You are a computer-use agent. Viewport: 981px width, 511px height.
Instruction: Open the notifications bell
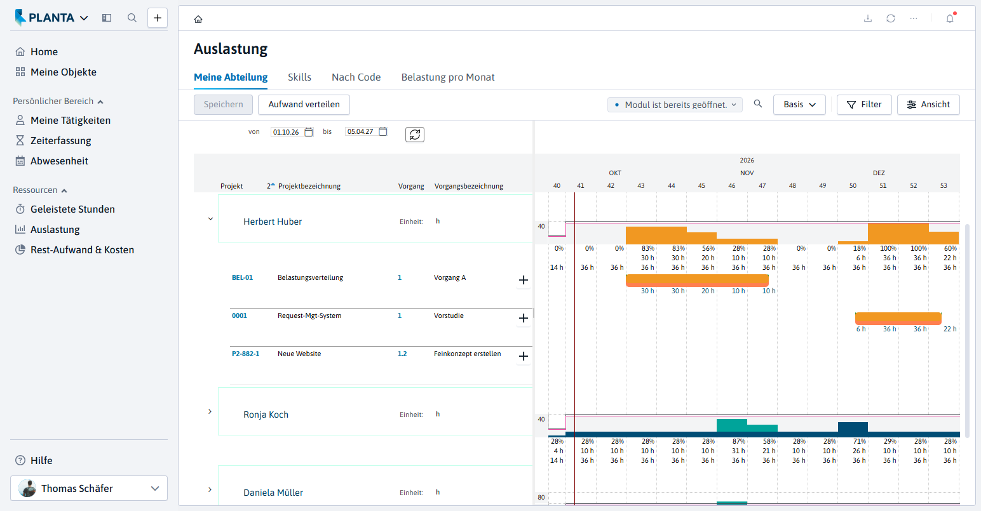pos(950,18)
